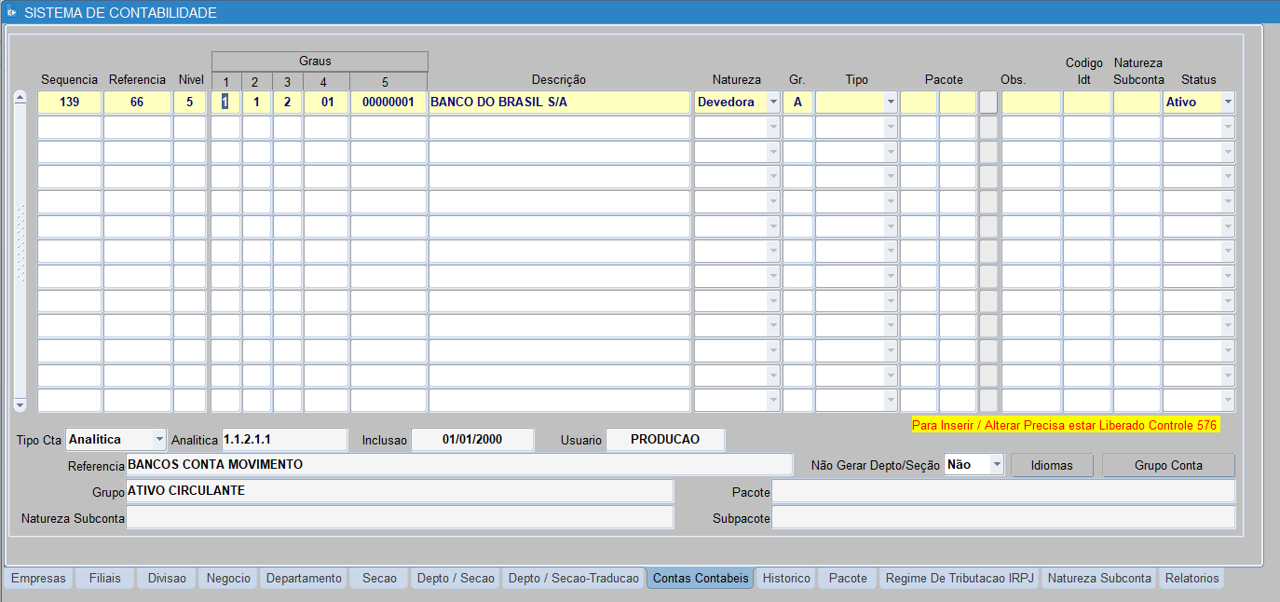Viewport: 1280px width, 602px height.
Task: Open the Natureza dropdown showing Devedora
Action: [772, 103]
